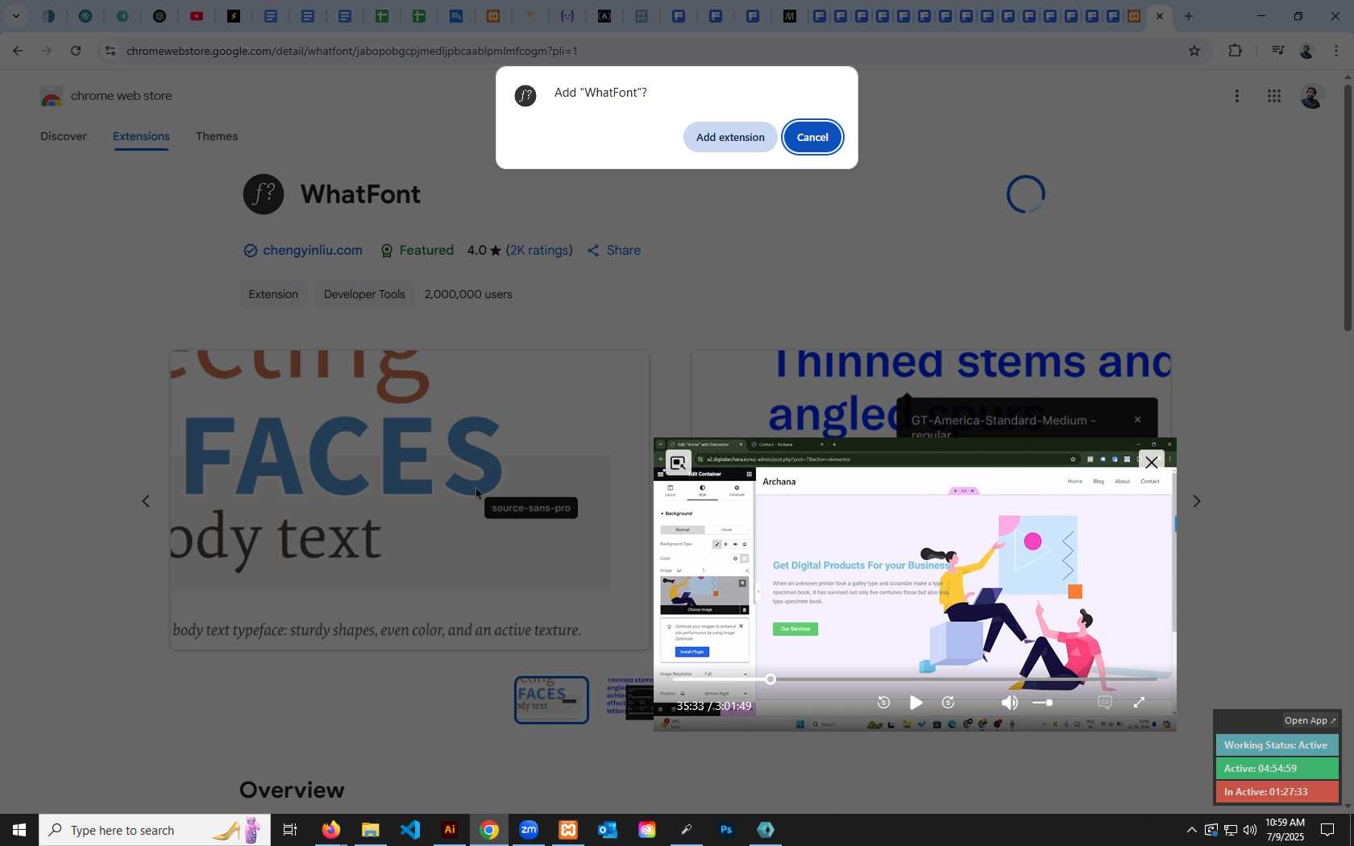This screenshot has height=846, width=1354.
Task: Open File Explorer from the taskbar
Action: pyautogui.click(x=370, y=830)
